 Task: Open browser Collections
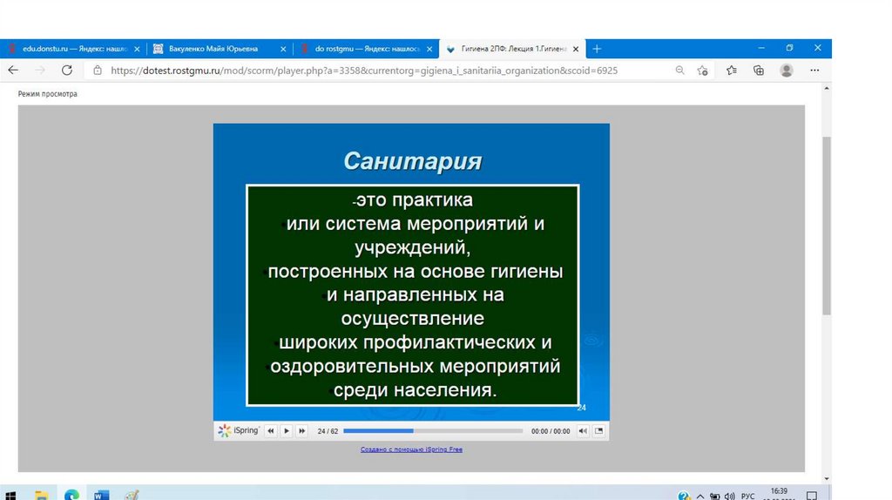click(x=759, y=71)
